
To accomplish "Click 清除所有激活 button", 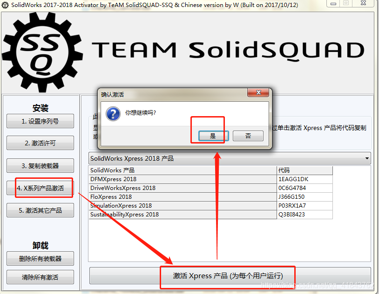I will coord(40,277).
